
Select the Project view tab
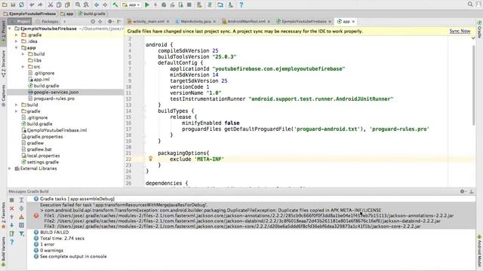tap(20, 22)
